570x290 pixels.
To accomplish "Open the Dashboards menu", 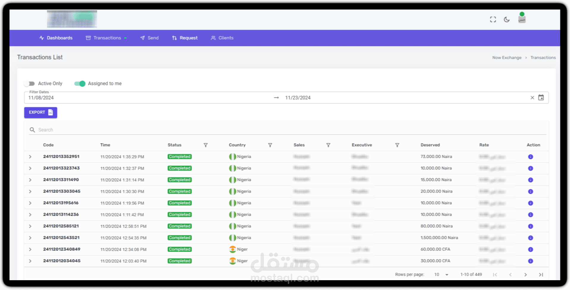I will click(56, 38).
